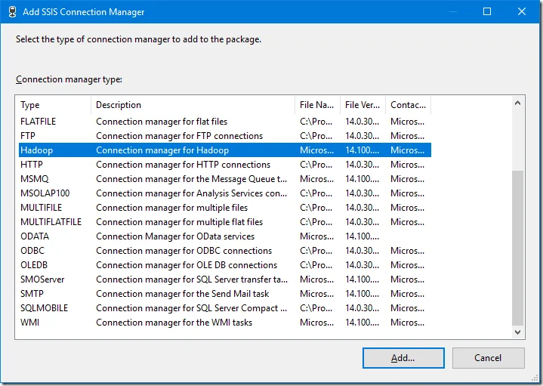Click the Contact column header
The height and width of the screenshot is (386, 543).
pyautogui.click(x=408, y=105)
